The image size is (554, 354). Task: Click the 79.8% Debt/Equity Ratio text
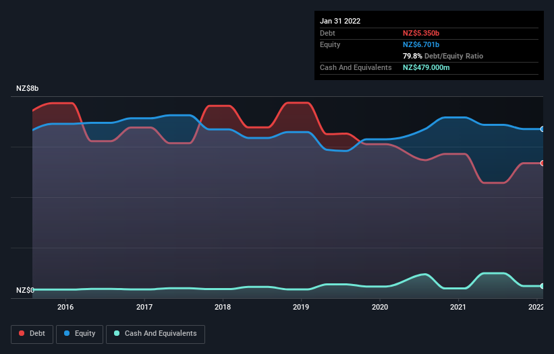[x=443, y=56]
